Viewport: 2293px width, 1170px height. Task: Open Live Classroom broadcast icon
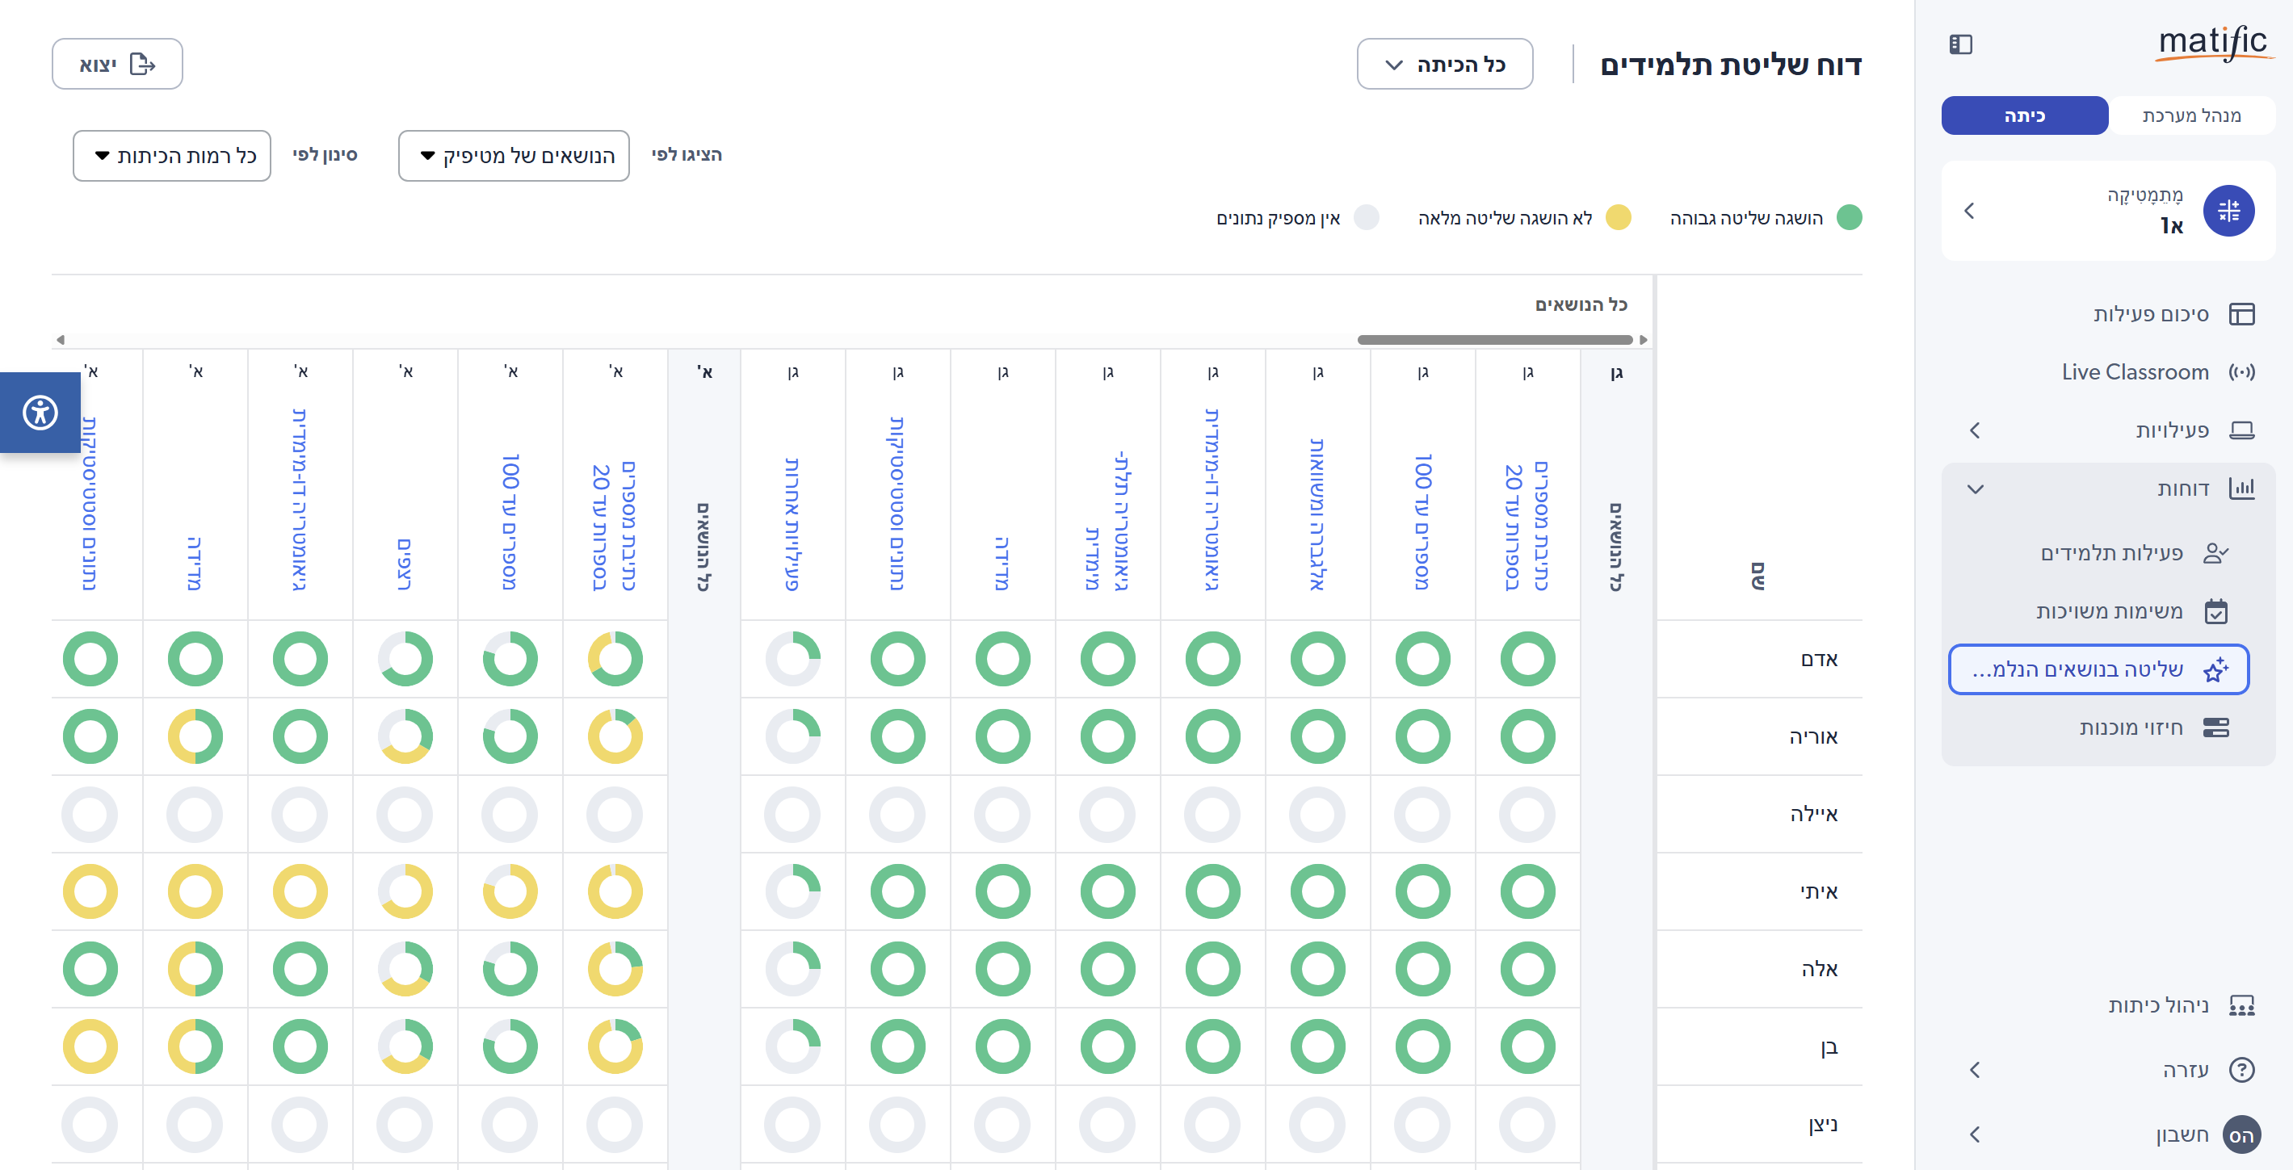pyautogui.click(x=2241, y=372)
